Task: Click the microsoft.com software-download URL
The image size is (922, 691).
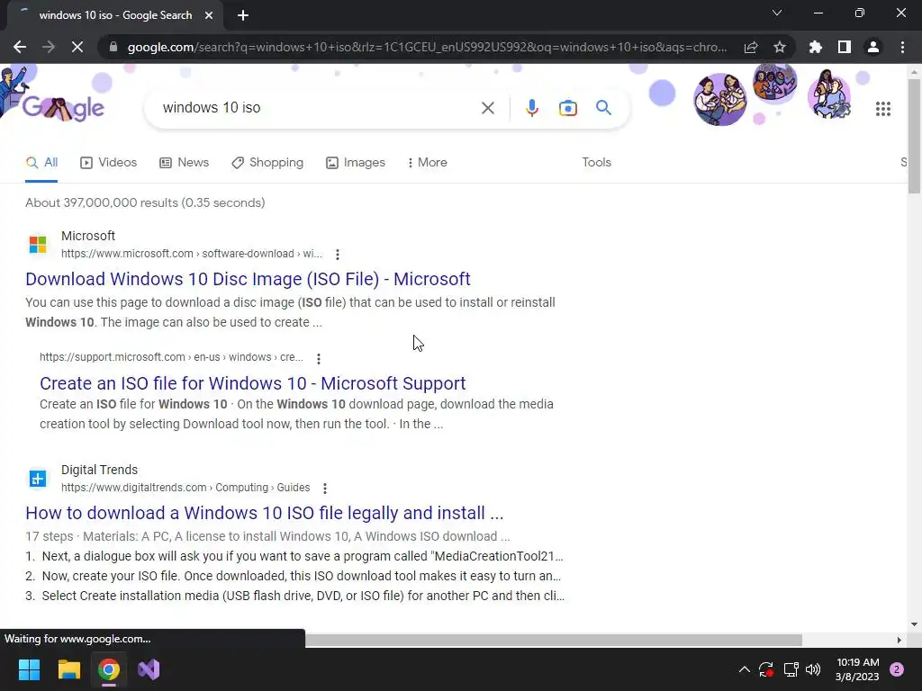Action: coord(192,254)
